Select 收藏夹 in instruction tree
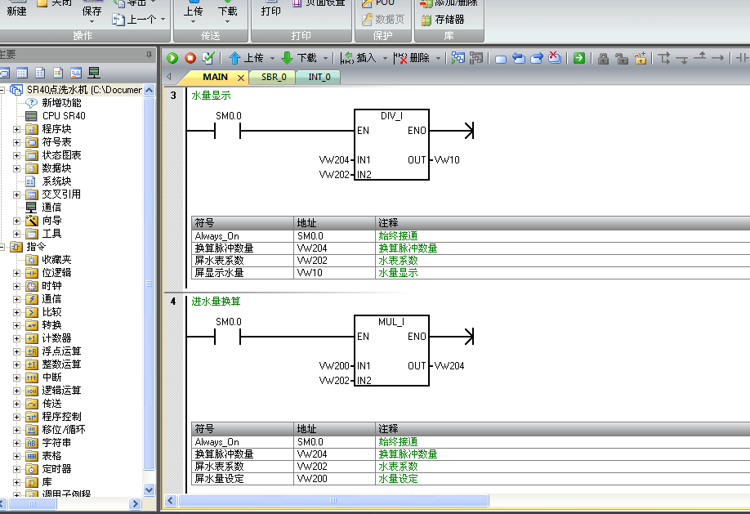 (56, 260)
